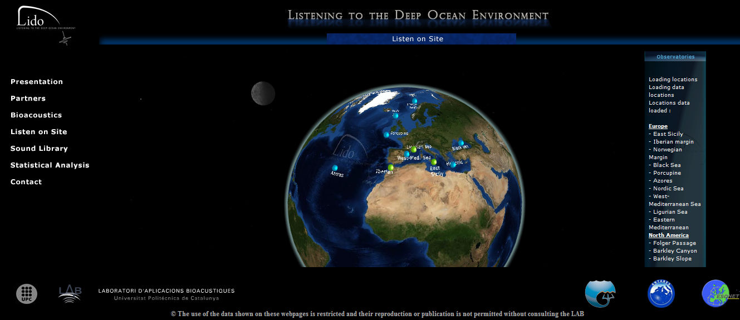
Task: Click the Listening to the Deep Ocean Environment title
Action: 418,16
